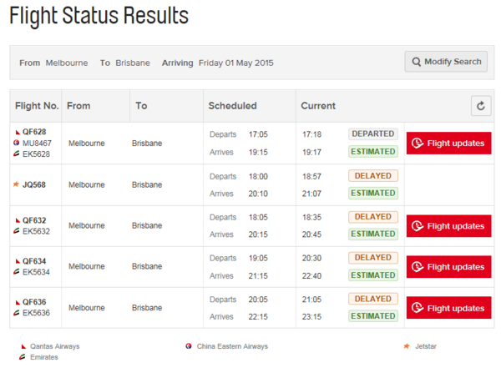The image size is (501, 373).
Task: Click the refresh icon in table header
Action: [480, 106]
